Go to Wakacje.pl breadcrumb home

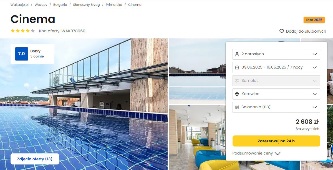click(x=19, y=5)
